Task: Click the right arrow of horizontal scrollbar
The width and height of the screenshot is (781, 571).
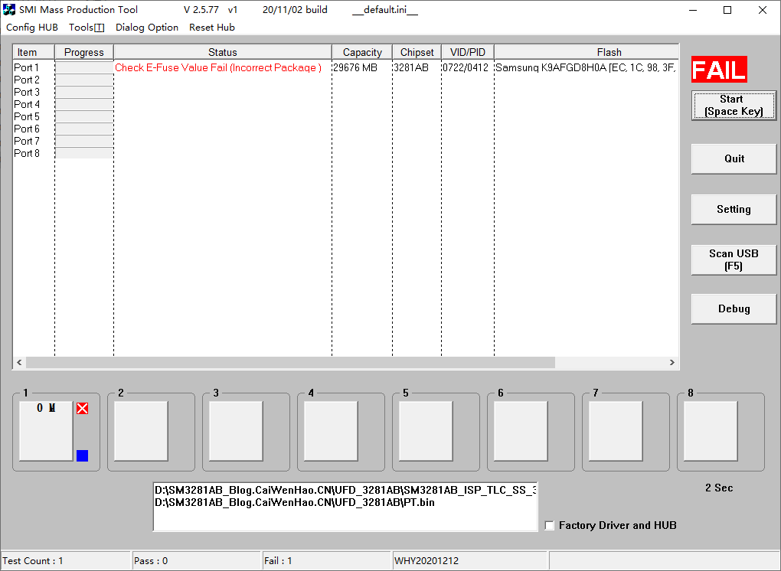Action: coord(672,362)
